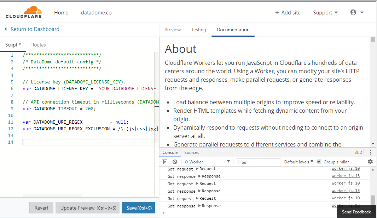Open the user account menu icon
Viewport: 377px width, 218px height.
point(353,12)
